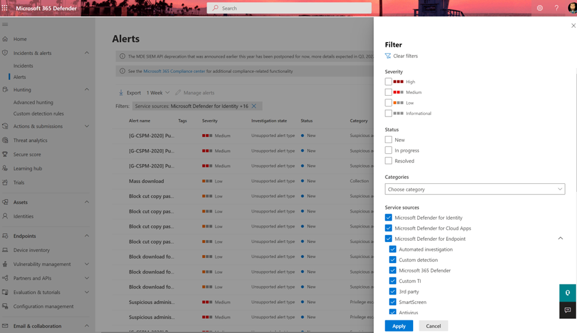Uncheck Microsoft Defender for Identity

pos(388,218)
